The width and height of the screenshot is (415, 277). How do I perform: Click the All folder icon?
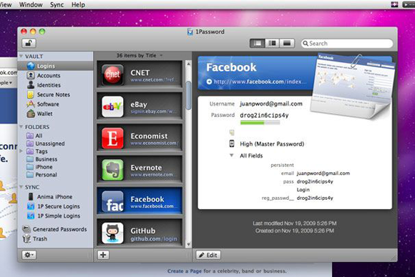30,136
